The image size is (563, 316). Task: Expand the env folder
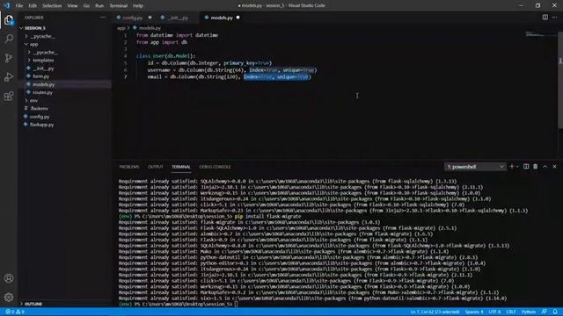point(33,100)
